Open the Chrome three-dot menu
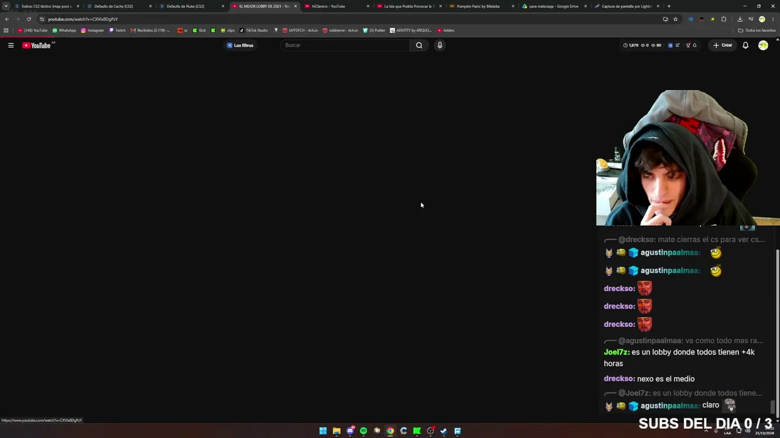This screenshot has width=780, height=438. coord(773,19)
